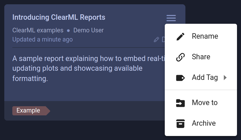This screenshot has height=140, width=241.
Task: Open the report card hamburger menu
Action: pyautogui.click(x=171, y=18)
